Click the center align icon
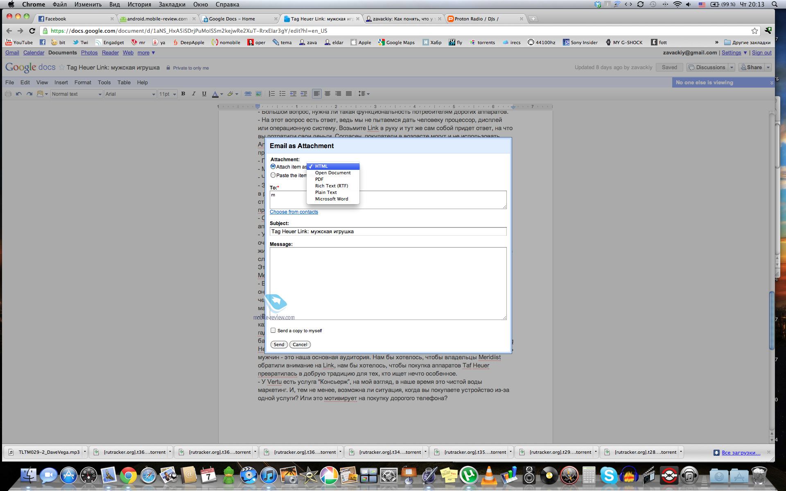The height and width of the screenshot is (491, 786). tap(327, 94)
